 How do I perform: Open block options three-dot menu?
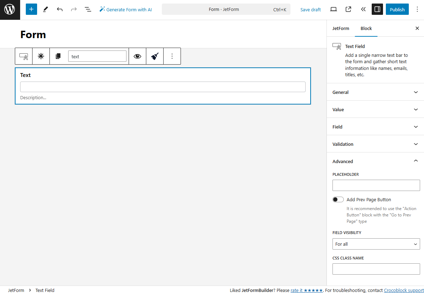[x=172, y=56]
